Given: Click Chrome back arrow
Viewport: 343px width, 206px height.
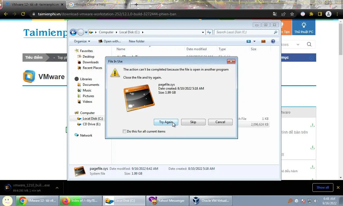Looking at the screenshot, I should tap(6, 14).
